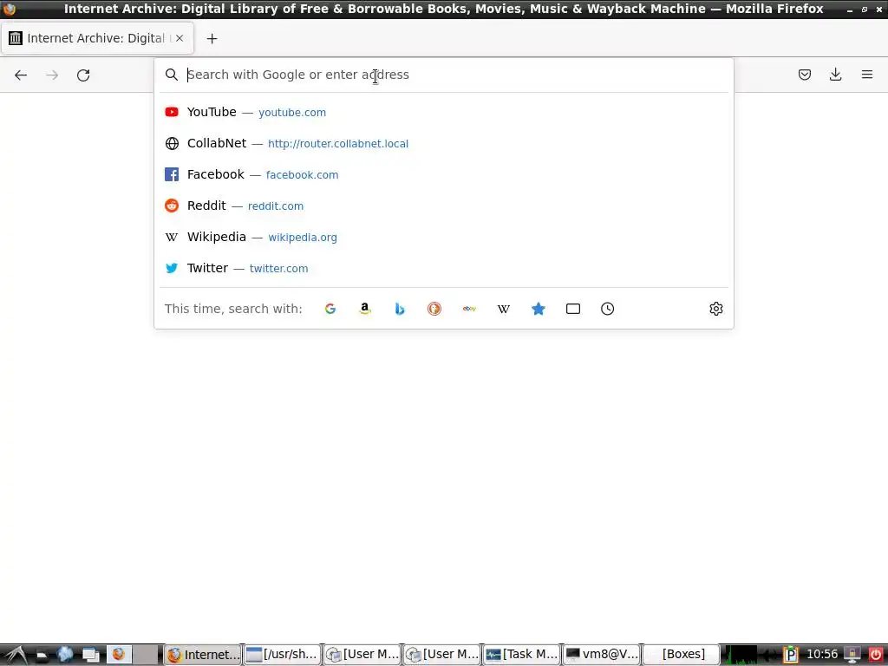Click the CPU usage graph in tray
The width and height of the screenshot is (888, 666).
point(741,655)
